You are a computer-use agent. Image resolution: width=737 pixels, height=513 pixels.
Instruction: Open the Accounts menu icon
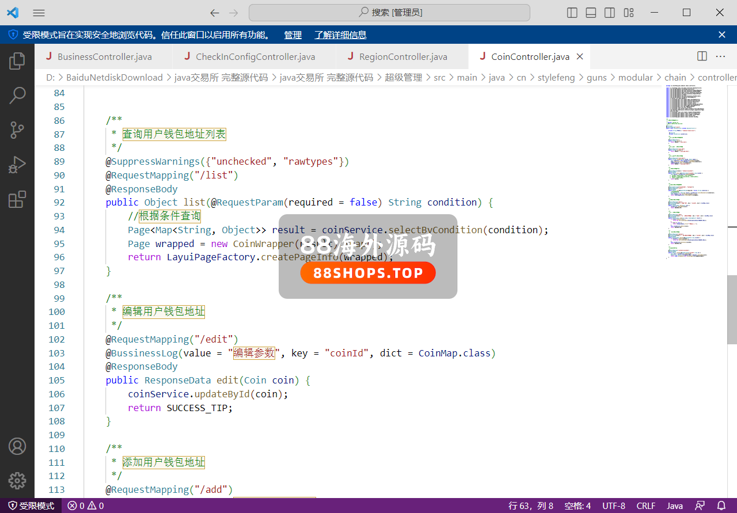[x=17, y=446]
